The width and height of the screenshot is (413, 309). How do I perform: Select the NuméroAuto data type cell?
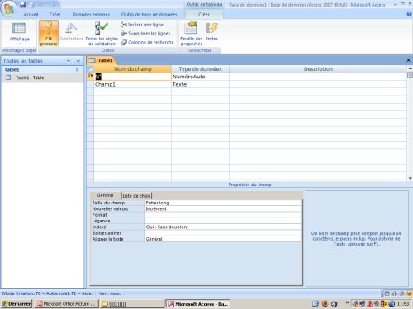[x=200, y=77]
